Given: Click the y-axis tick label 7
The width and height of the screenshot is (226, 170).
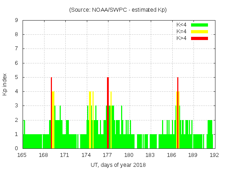Looking at the screenshot, I should 16,49.
